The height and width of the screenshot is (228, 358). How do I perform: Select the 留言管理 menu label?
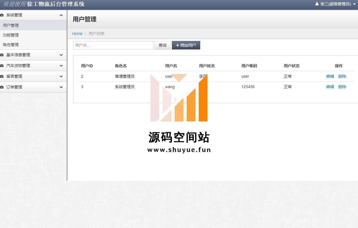coord(14,76)
